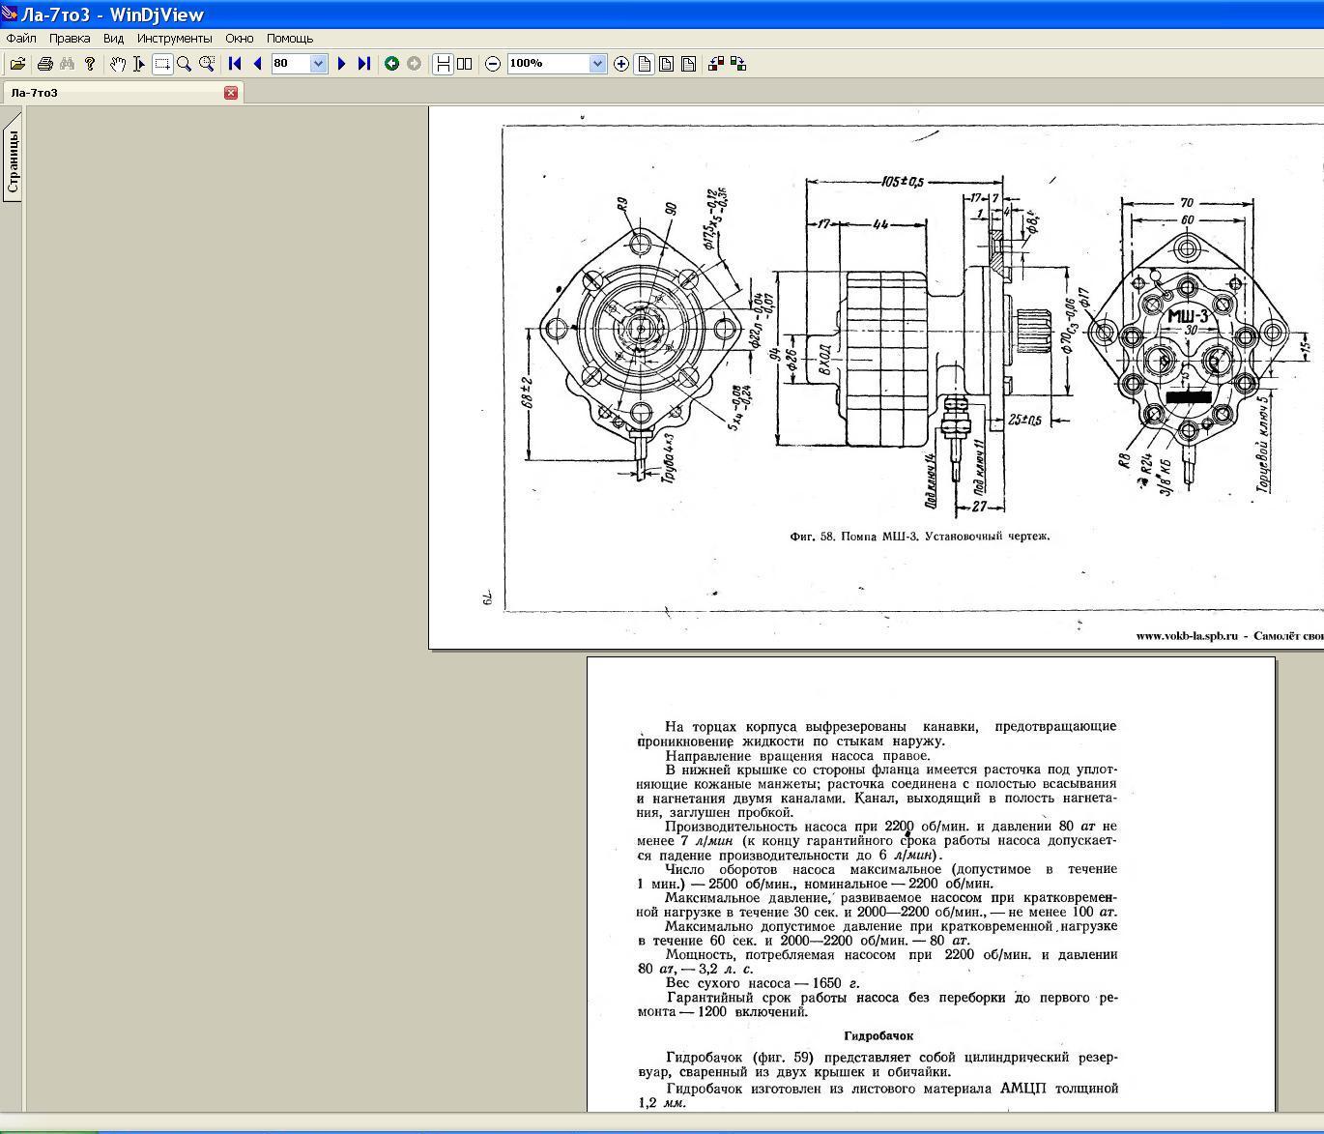Close the Ла-7то3 tab with red X
The image size is (1324, 1134).
[x=231, y=93]
